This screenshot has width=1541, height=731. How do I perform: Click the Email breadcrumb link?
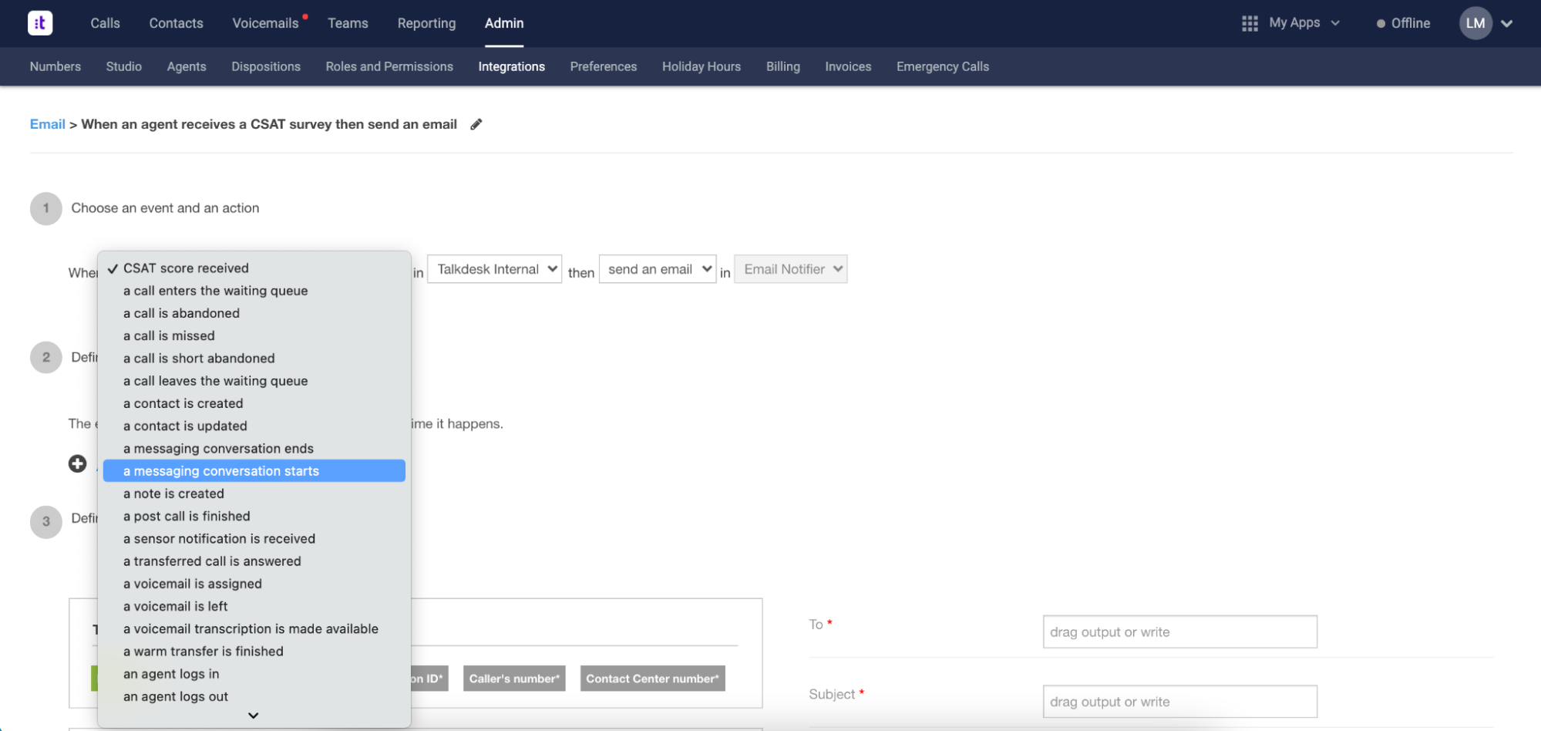47,124
